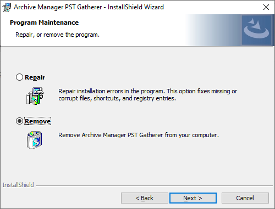Click the Program Maintenance heading
This screenshot has height=209, width=275.
(x=44, y=22)
